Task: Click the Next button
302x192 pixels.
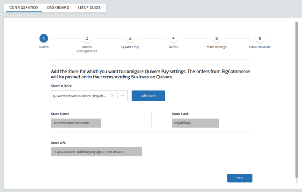Action: [240, 178]
